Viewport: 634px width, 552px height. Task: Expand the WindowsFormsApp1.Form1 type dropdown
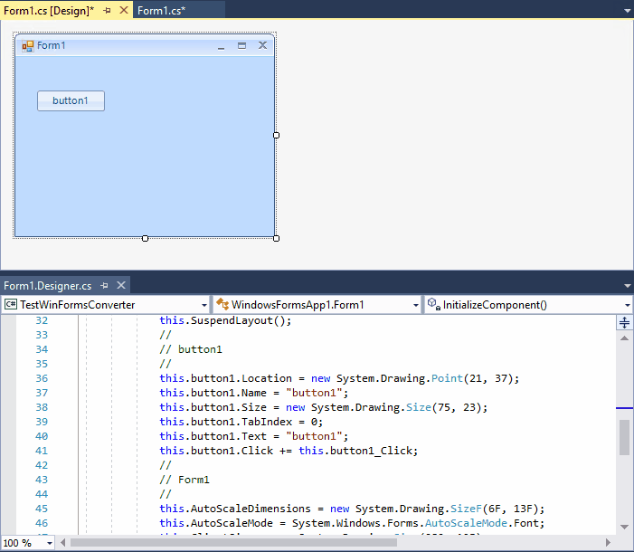316,305
